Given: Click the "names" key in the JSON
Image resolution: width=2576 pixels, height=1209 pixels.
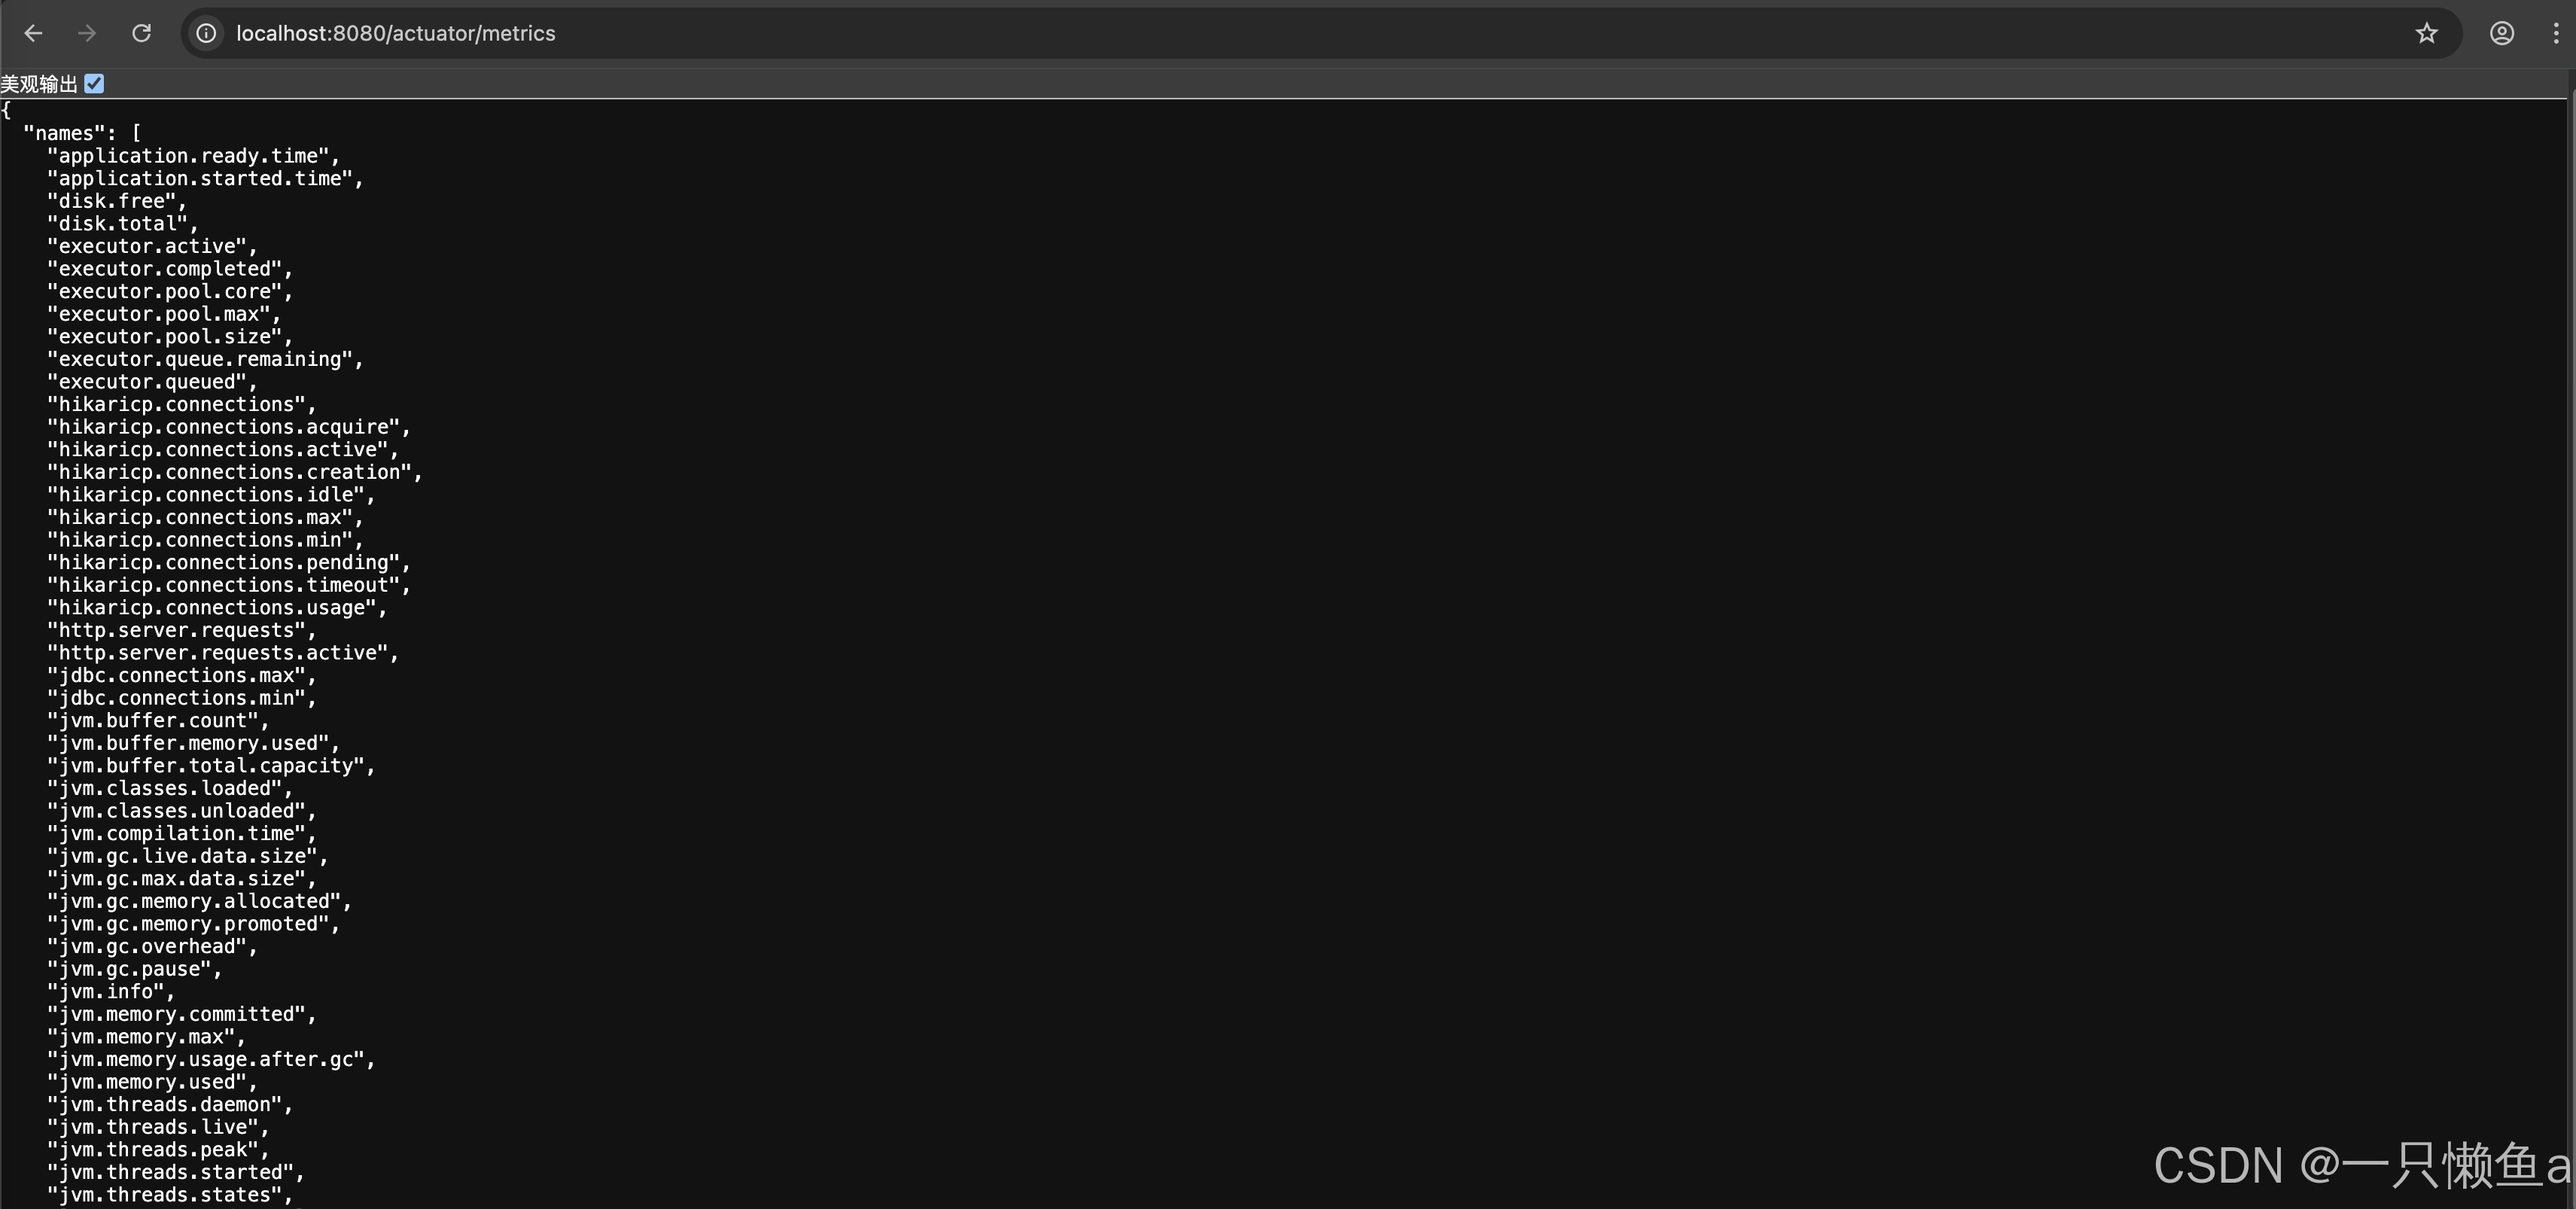Looking at the screenshot, I should (65, 133).
